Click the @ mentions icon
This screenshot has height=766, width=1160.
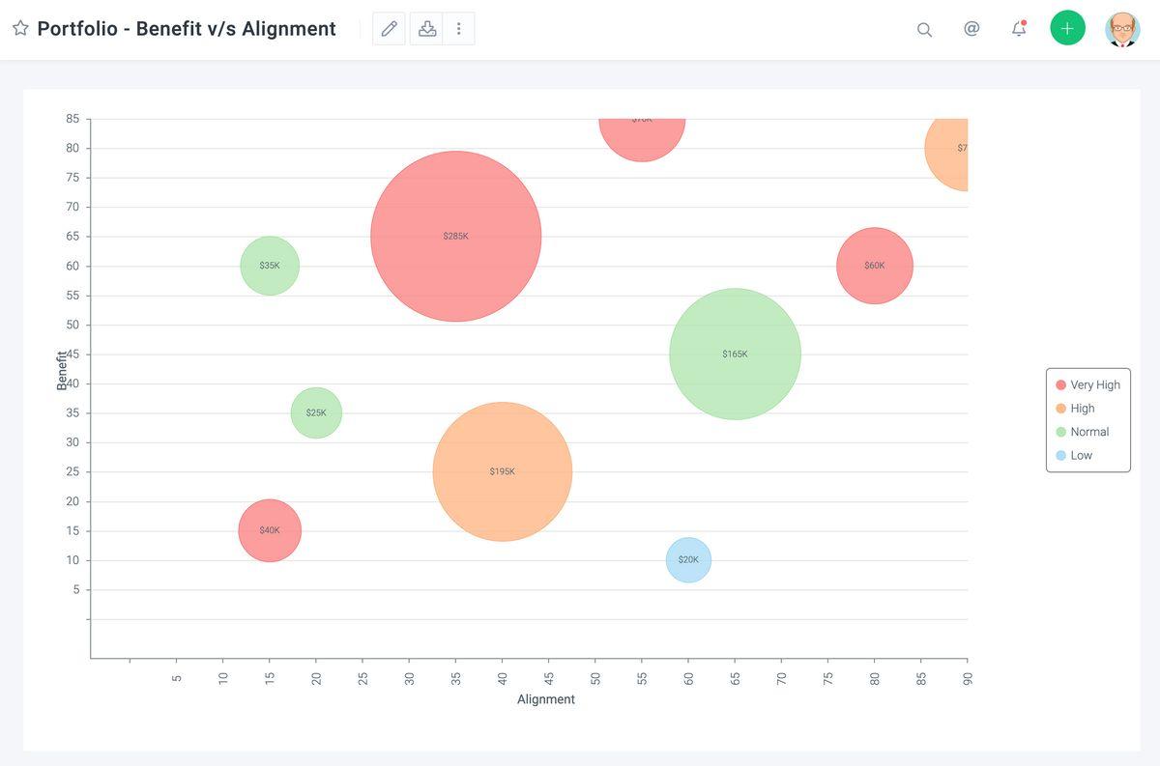[971, 29]
